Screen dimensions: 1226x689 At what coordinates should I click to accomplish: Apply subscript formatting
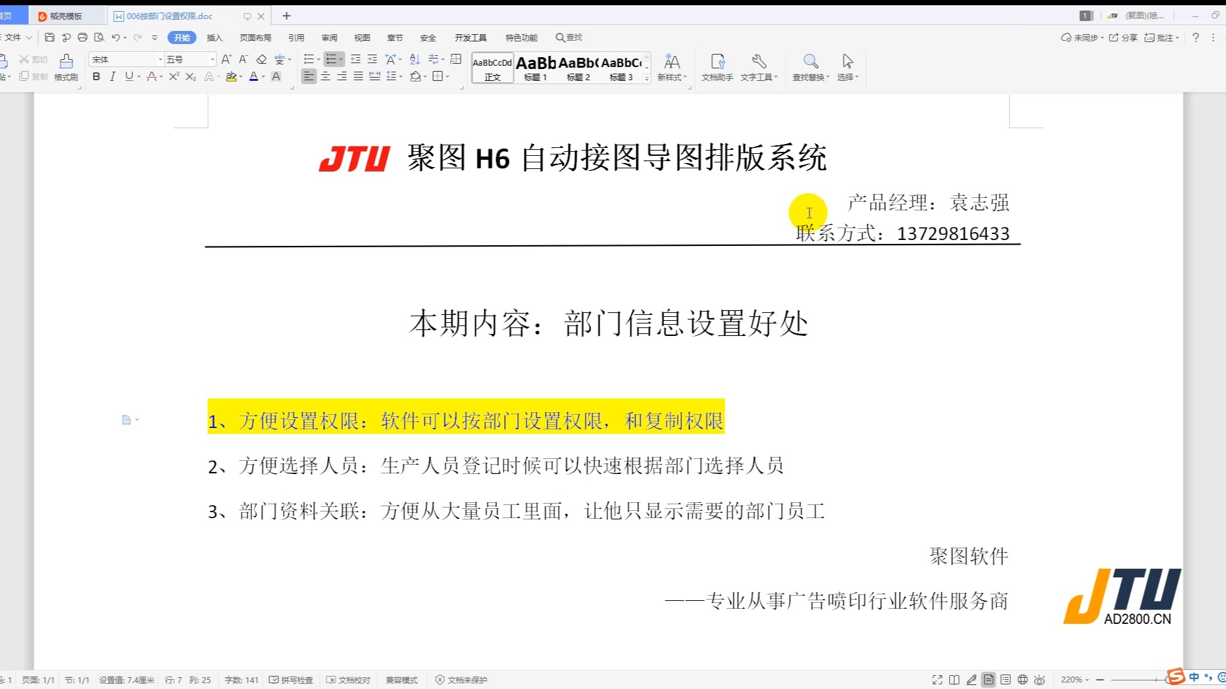click(x=191, y=77)
